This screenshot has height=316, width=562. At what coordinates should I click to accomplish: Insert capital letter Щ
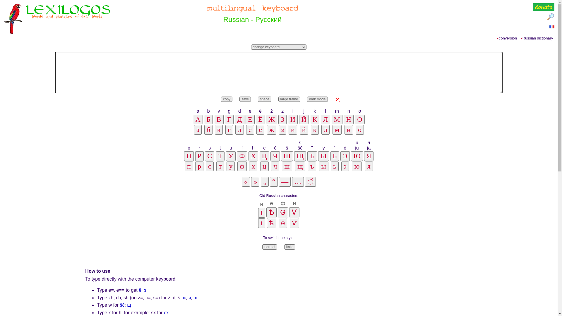point(300,156)
